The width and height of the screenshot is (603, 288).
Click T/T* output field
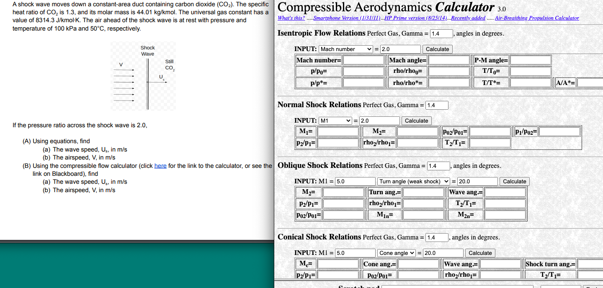pos(530,83)
